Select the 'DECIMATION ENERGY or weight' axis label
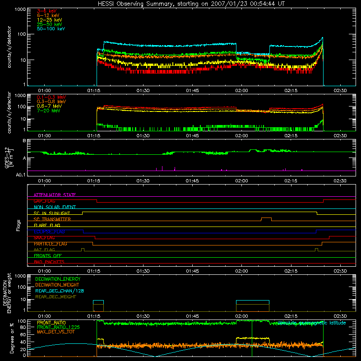Image resolution: width=361 pixels, height=361 pixels. click(7, 293)
